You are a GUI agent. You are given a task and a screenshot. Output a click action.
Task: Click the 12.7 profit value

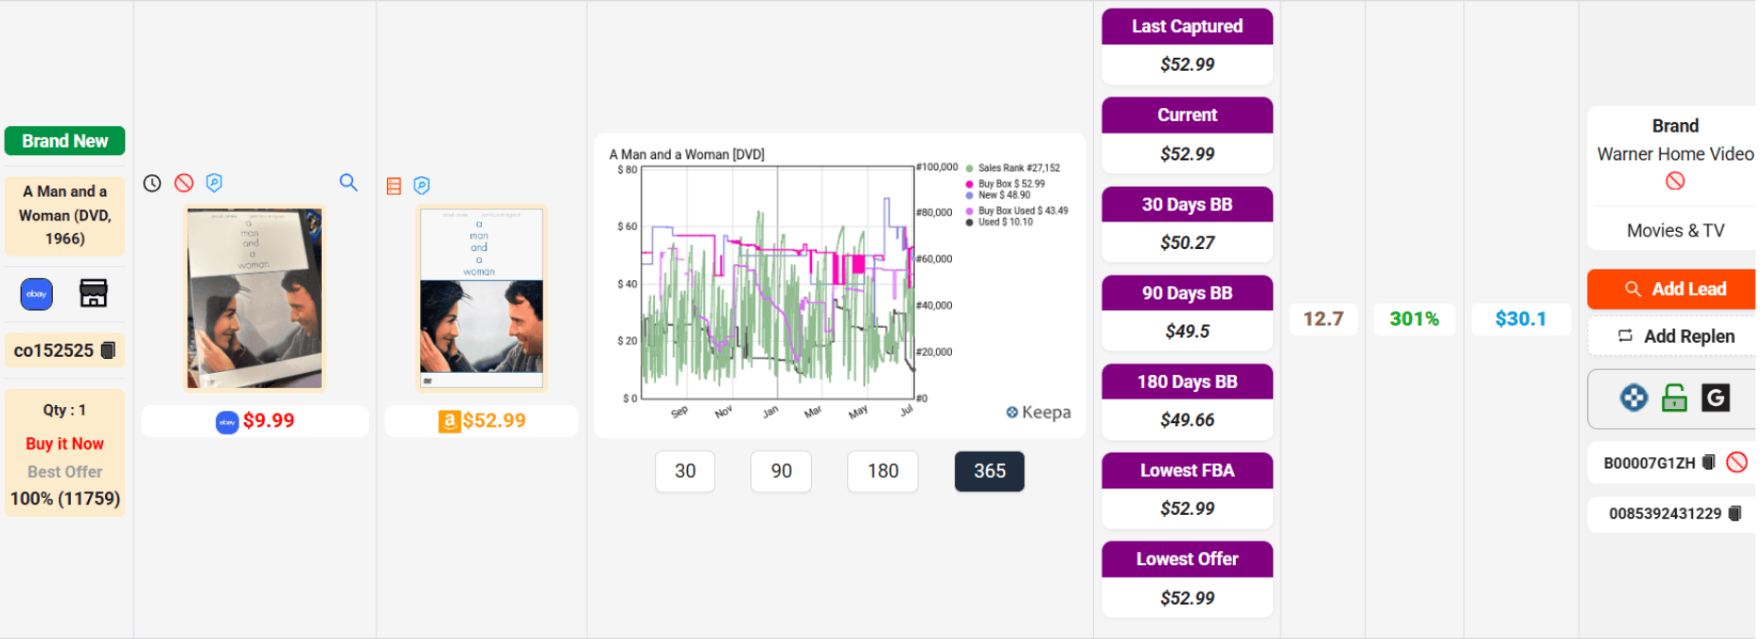pos(1323,319)
